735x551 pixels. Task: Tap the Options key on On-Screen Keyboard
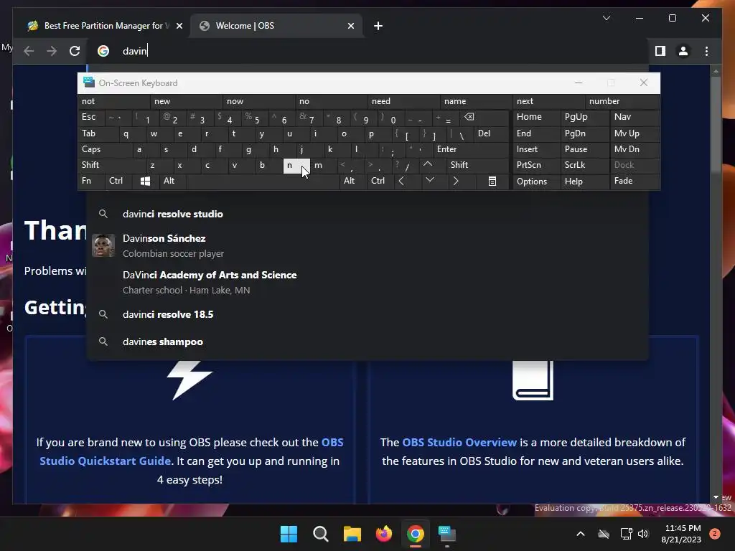536,181
